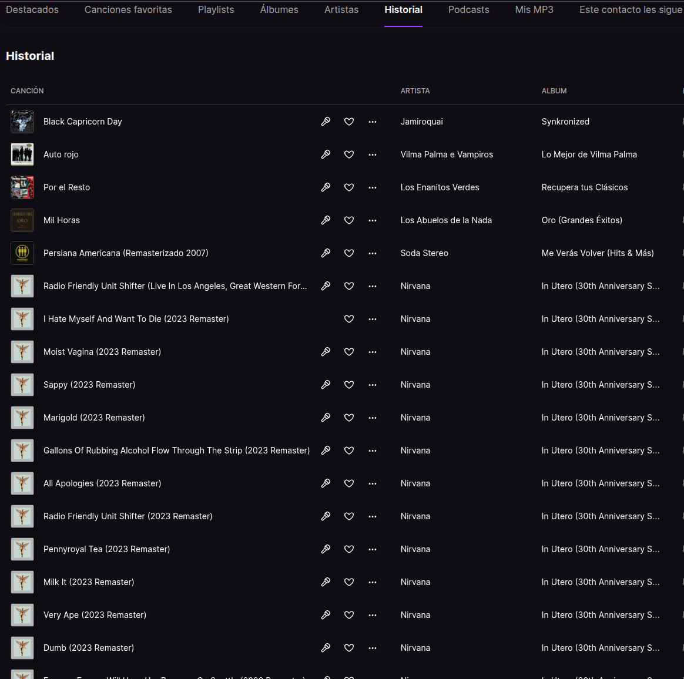Click the Black Capricorn Day album cover
Image resolution: width=684 pixels, height=679 pixels.
pos(22,122)
